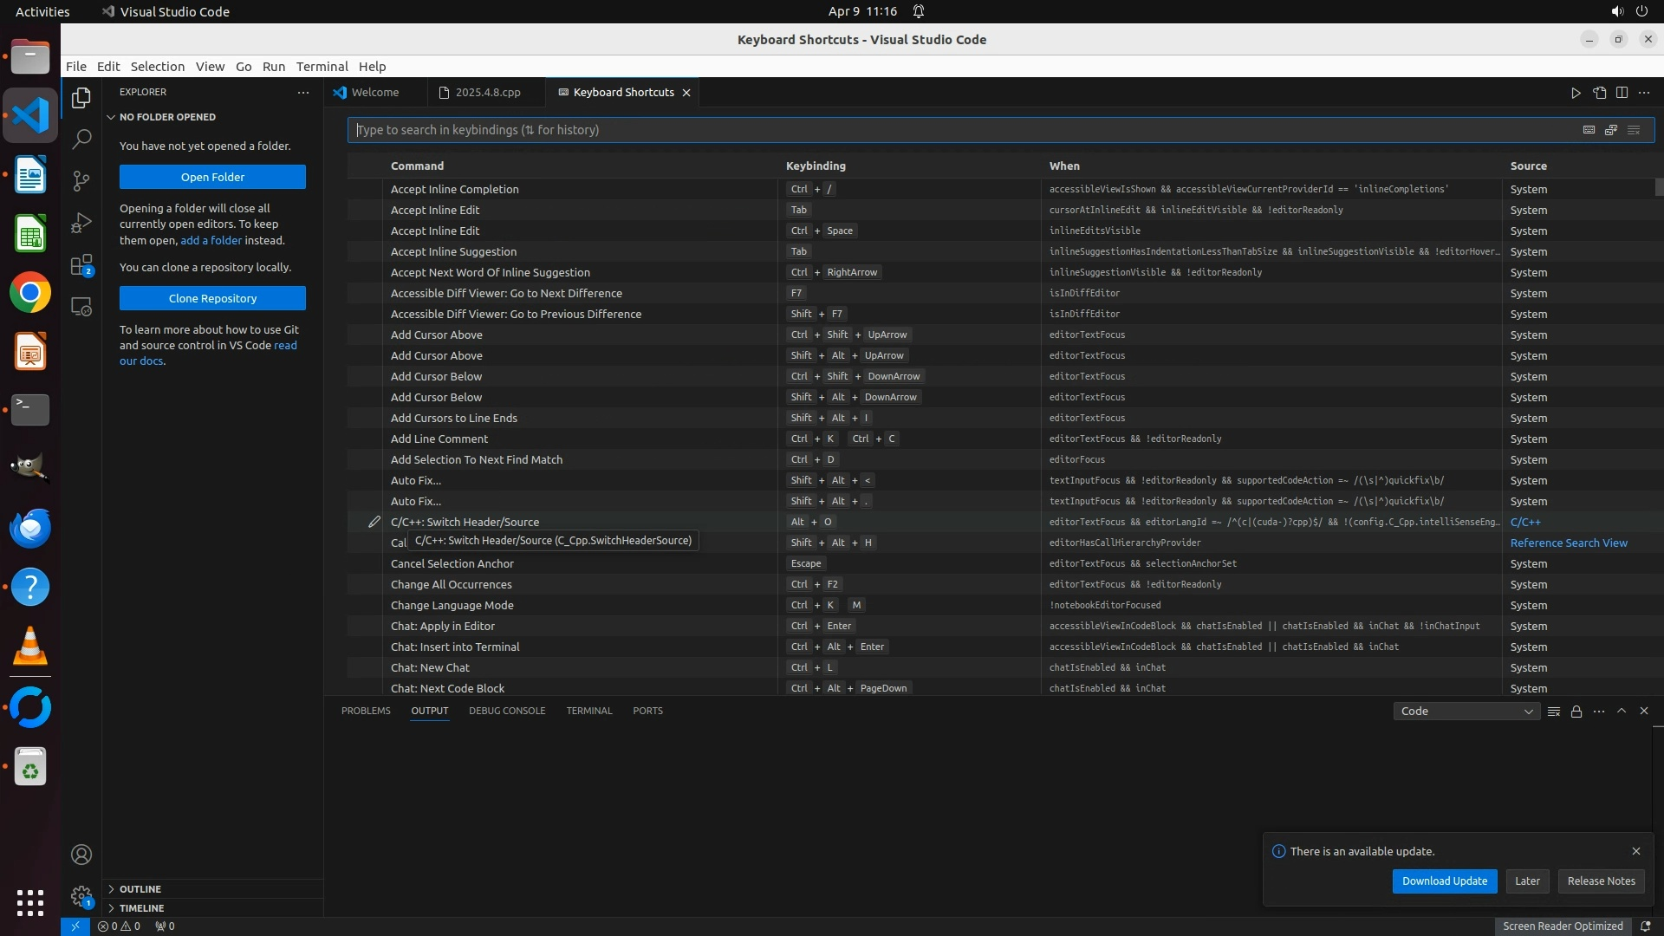Open the Search view in activity bar
Viewport: 1664px width, 936px height.
(x=81, y=139)
